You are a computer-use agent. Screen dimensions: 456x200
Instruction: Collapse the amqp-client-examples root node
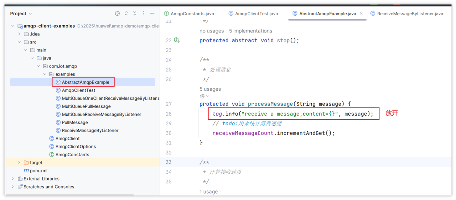tap(13, 26)
